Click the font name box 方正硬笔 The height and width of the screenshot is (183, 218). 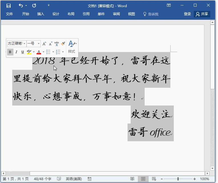(x=15, y=43)
